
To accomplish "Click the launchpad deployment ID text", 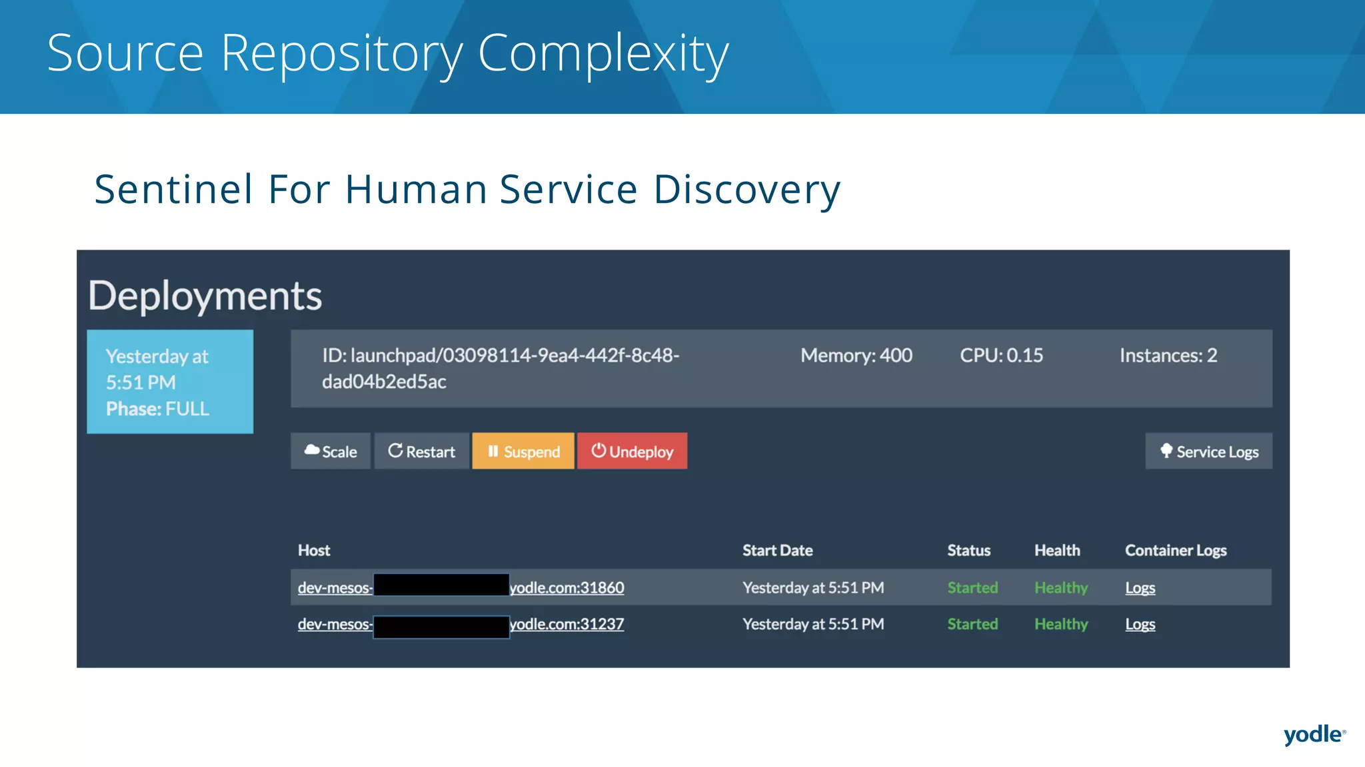I will tap(501, 368).
